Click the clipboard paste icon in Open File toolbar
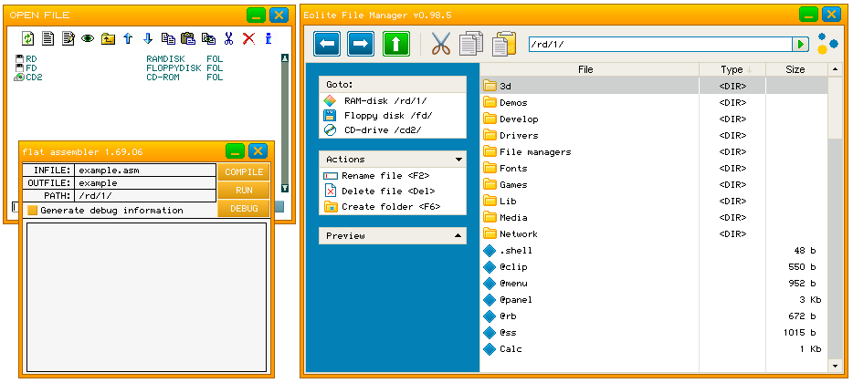Screen dimensions: 853x383 coord(188,38)
